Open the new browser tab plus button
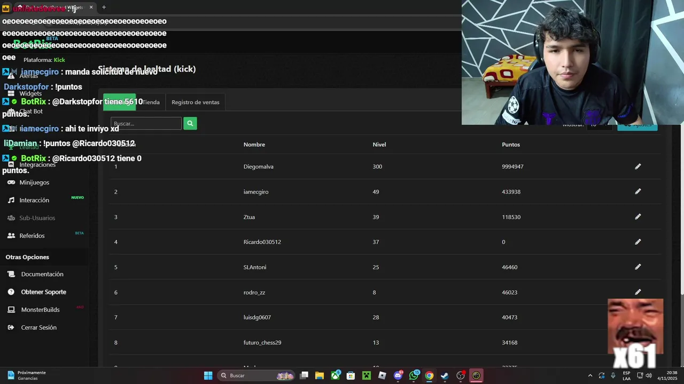 tap(104, 7)
